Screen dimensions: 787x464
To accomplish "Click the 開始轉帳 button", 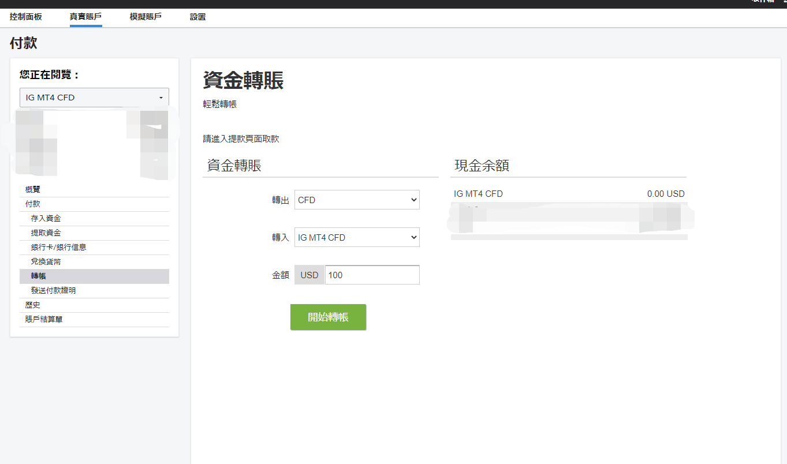I will pos(328,317).
